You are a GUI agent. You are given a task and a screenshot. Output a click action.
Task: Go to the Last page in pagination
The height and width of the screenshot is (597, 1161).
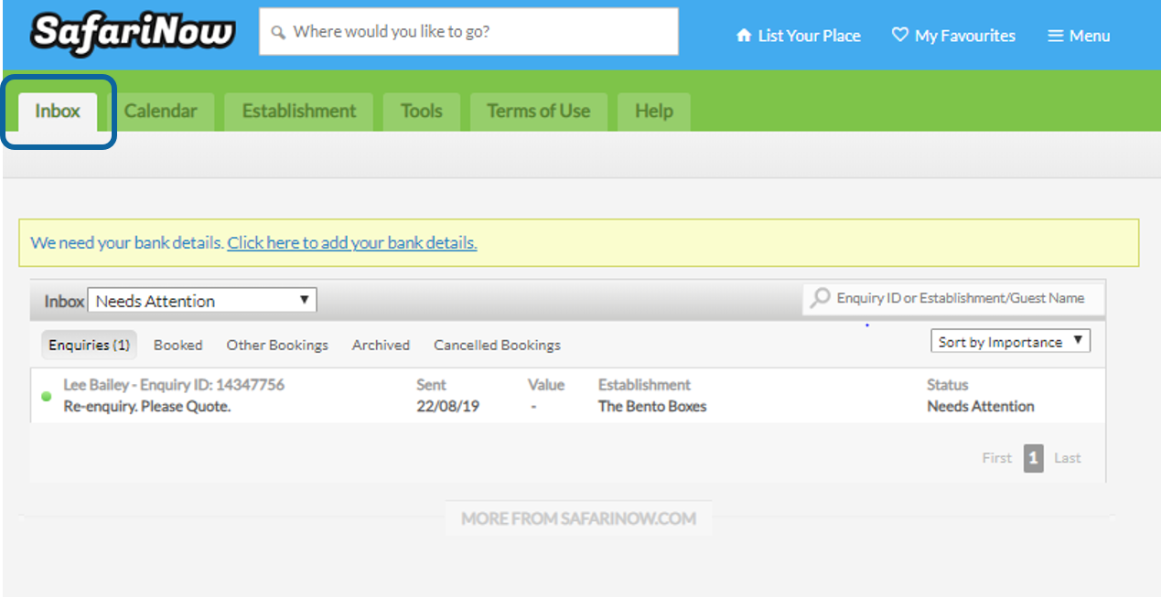click(x=1068, y=458)
